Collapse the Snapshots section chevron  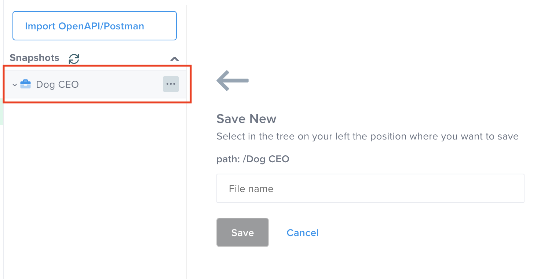click(175, 59)
